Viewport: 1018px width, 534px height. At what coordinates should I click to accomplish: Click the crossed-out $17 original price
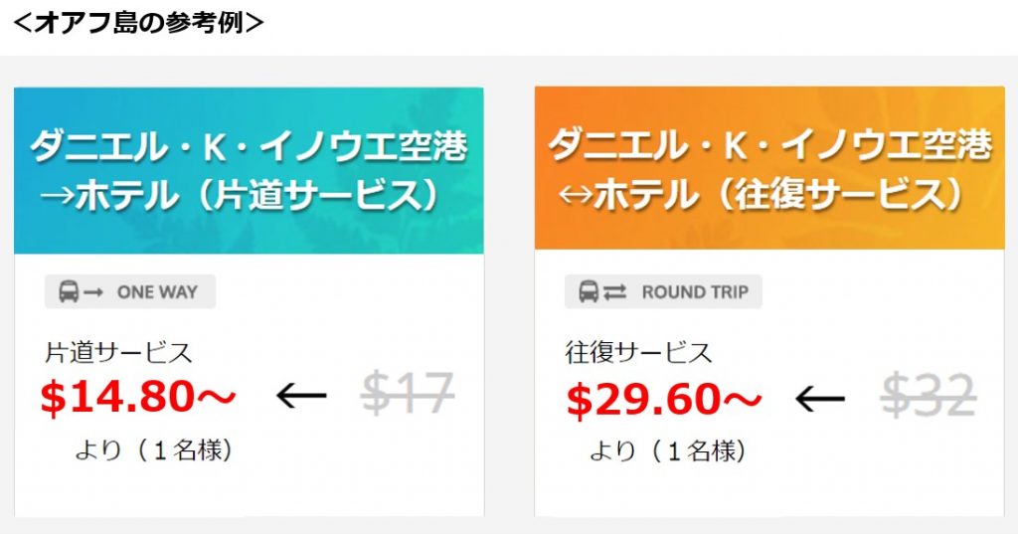click(407, 394)
